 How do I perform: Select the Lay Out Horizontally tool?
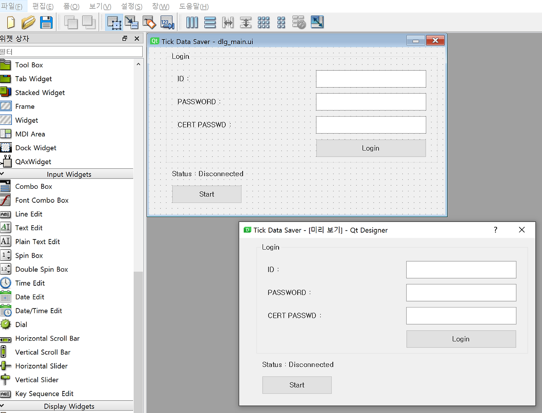pyautogui.click(x=192, y=22)
